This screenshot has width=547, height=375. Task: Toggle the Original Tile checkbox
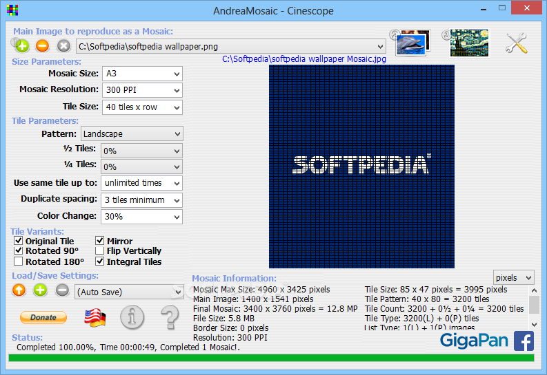coord(19,240)
